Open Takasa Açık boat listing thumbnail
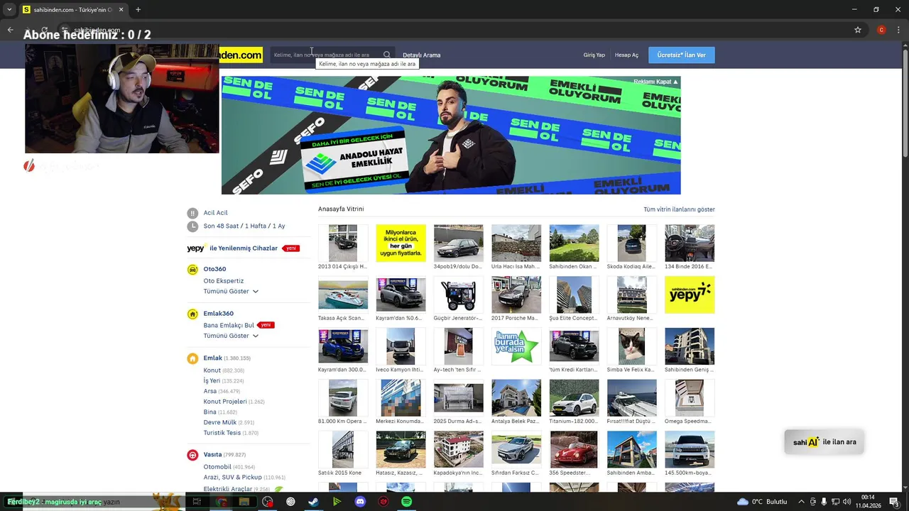 pyautogui.click(x=343, y=295)
